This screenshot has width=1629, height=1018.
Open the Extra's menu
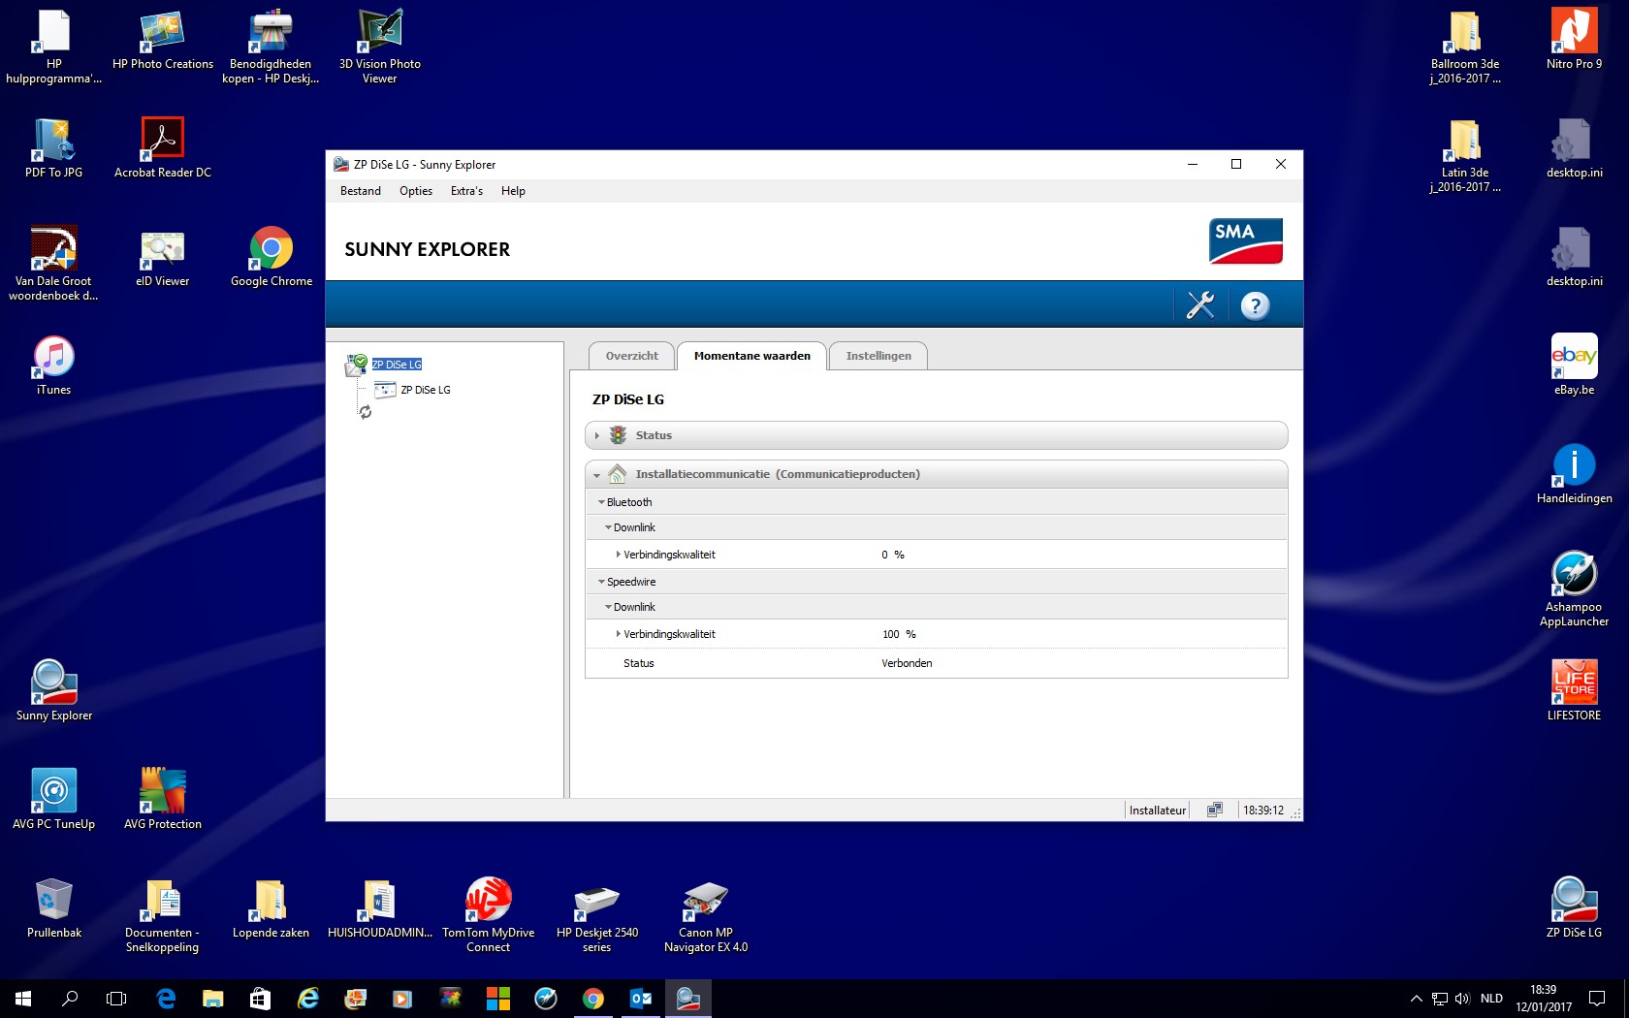pos(466,191)
